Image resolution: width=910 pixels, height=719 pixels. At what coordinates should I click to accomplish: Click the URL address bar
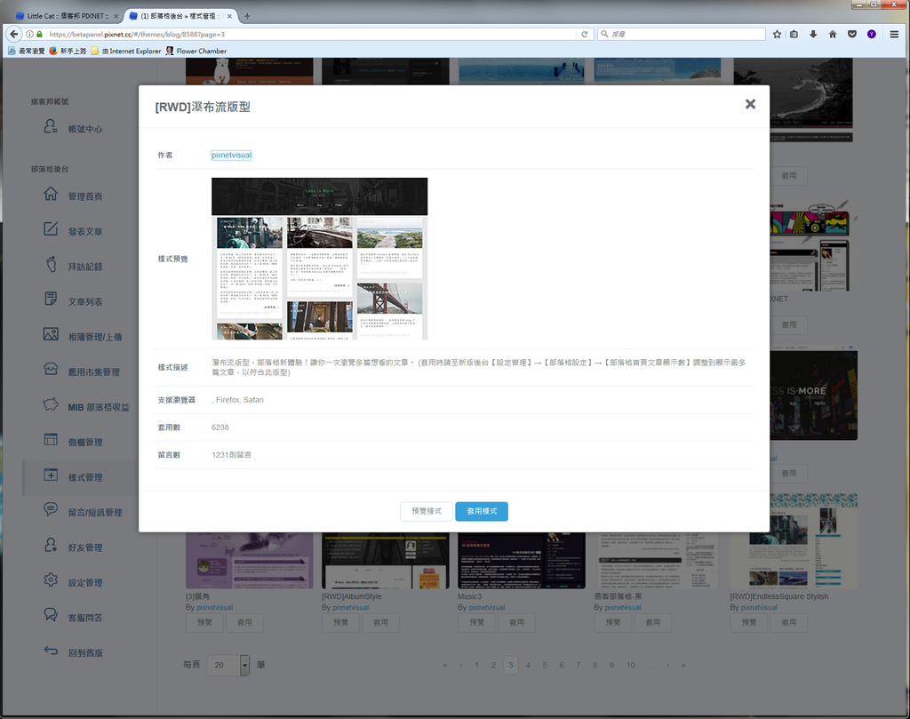point(310,35)
